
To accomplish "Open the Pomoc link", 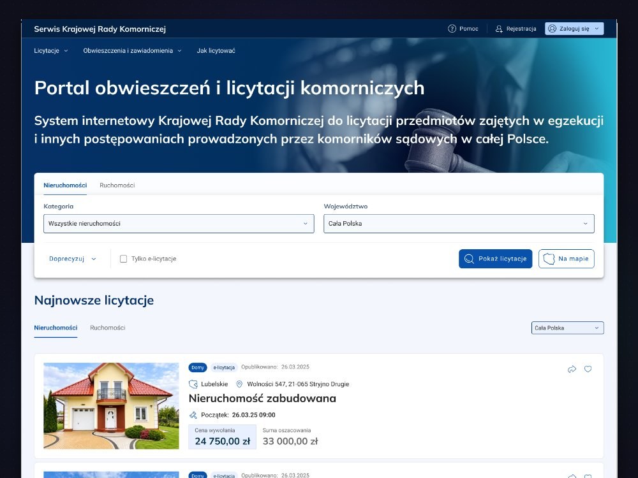I will click(x=463, y=29).
